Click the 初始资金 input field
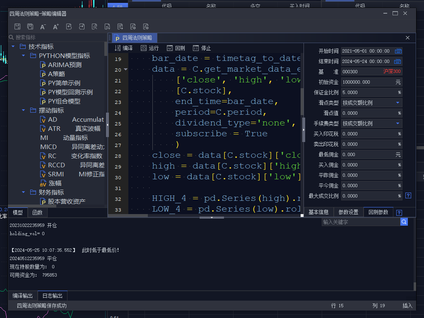 pyautogui.click(x=371, y=82)
